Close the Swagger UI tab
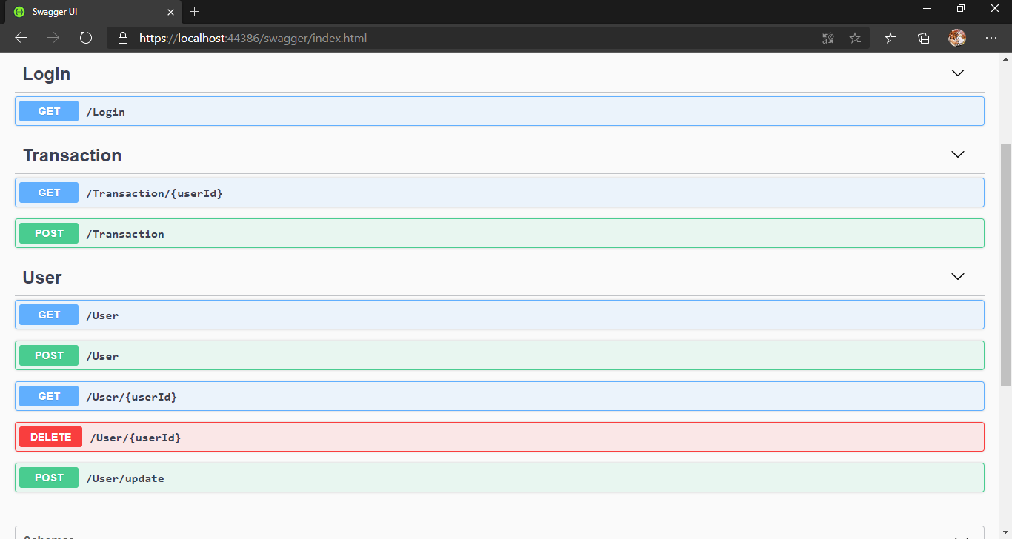Image resolution: width=1012 pixels, height=539 pixels. tap(170, 12)
